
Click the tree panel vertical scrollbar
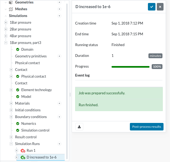click(x=67, y=43)
